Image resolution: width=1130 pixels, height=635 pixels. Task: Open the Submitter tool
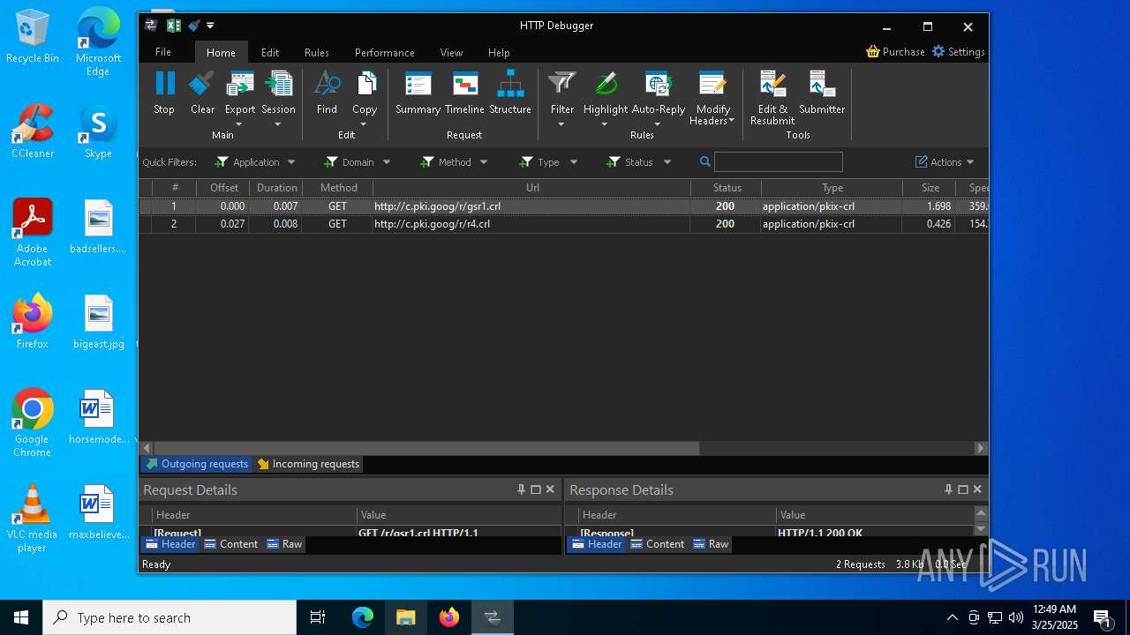(x=822, y=93)
